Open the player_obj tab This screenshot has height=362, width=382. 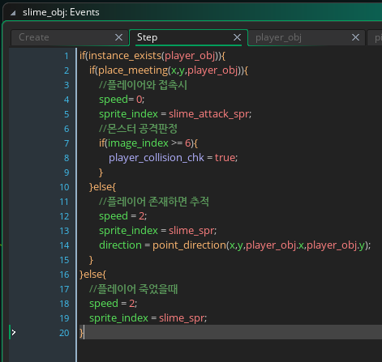[278, 37]
